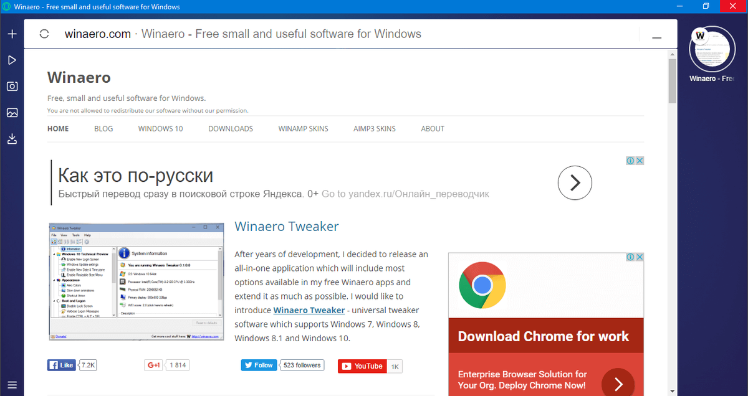Screen dimensions: 748x396
Task: Click the AdChoices info icon on the Yandex ad
Action: click(x=630, y=161)
